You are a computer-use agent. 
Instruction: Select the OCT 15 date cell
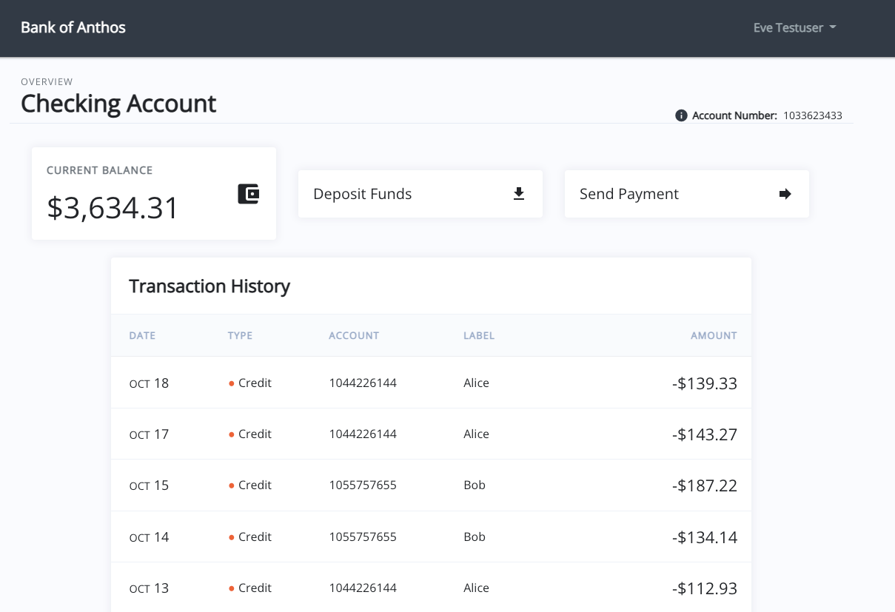[149, 485]
